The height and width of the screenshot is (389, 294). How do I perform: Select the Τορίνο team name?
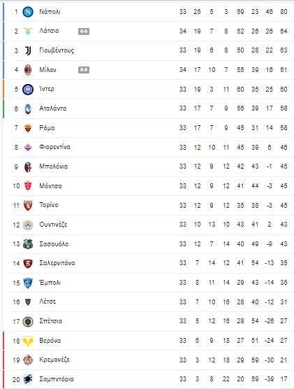point(49,205)
